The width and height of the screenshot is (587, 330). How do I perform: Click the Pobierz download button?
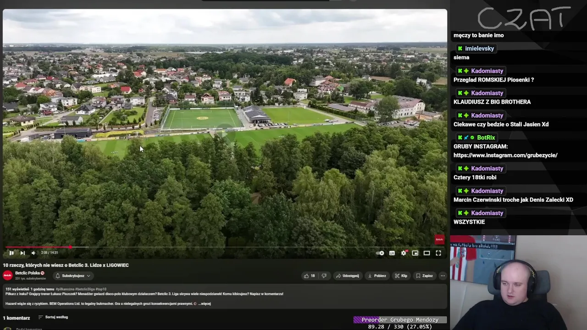pos(377,276)
